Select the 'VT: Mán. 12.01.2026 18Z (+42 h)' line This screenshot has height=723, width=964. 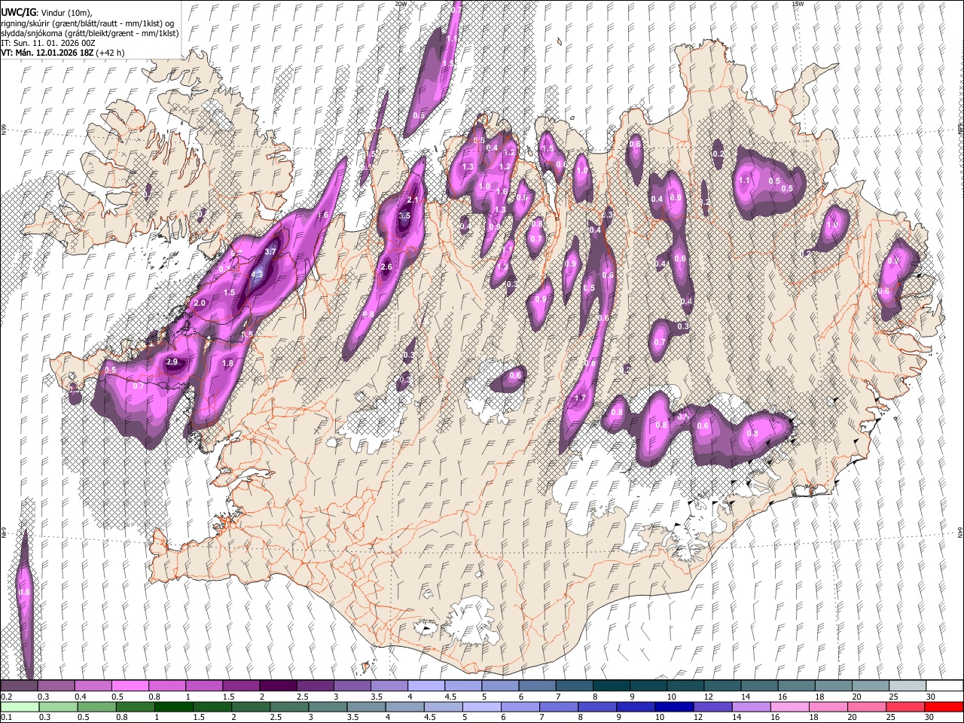[x=63, y=53]
